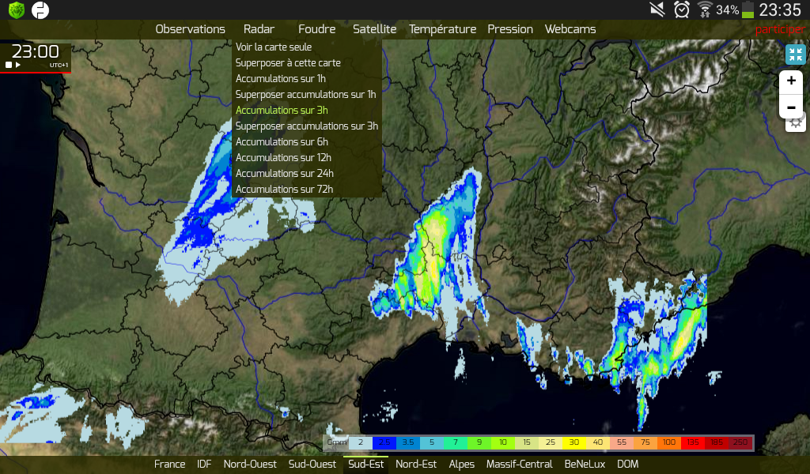Expand the Satellite menu
The width and height of the screenshot is (810, 474).
coord(374,29)
